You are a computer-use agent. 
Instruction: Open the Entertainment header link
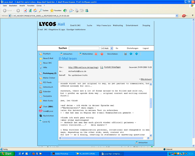[132, 26]
